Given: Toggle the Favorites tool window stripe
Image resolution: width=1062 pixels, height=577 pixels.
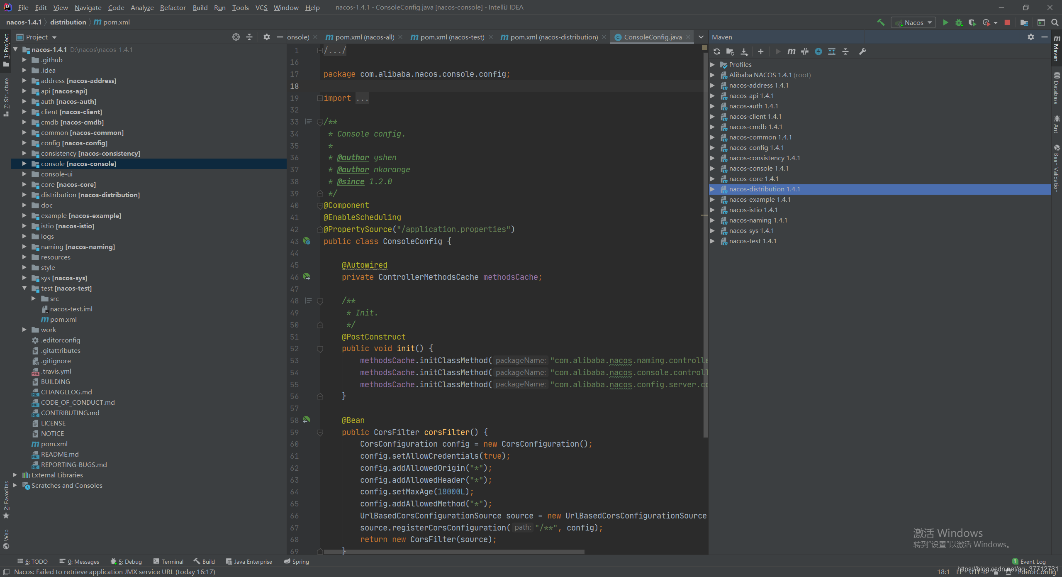Looking at the screenshot, I should 6,500.
